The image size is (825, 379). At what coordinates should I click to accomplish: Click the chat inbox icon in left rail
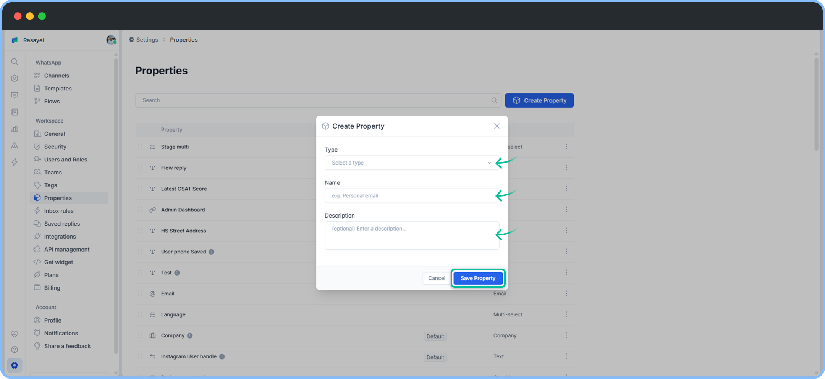pos(15,95)
